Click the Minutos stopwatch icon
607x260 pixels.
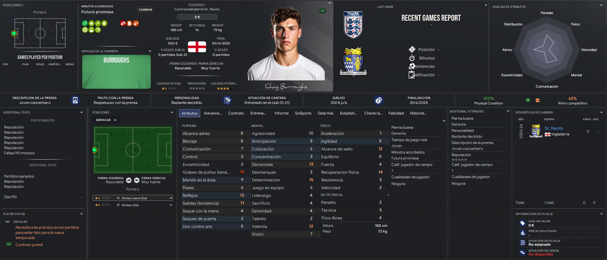tap(412, 58)
